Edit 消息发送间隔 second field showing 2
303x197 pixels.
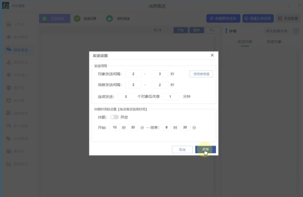pos(160,85)
